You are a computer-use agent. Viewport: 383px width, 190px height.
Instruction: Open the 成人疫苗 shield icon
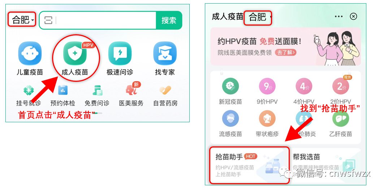[75, 53]
